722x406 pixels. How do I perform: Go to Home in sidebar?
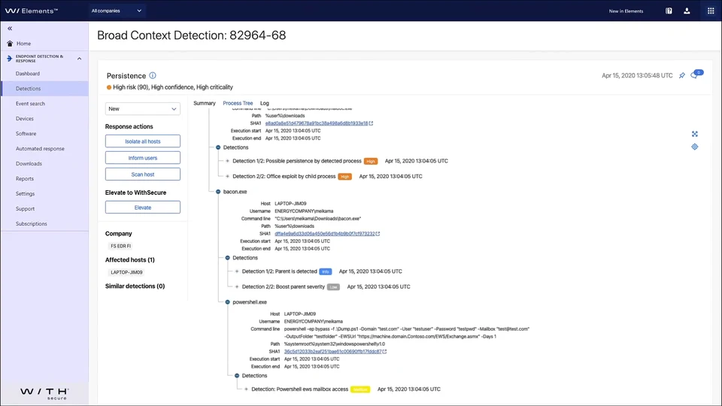point(23,44)
